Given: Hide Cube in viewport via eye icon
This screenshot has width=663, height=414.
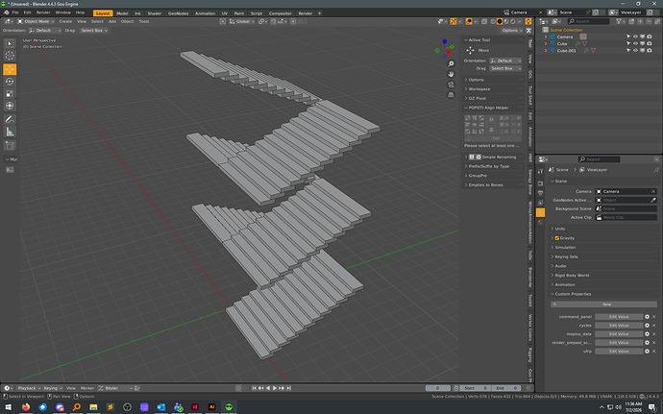Looking at the screenshot, I should (x=635, y=43).
